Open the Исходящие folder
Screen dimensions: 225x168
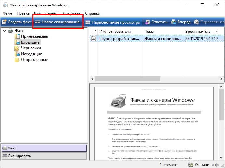coord(31,54)
